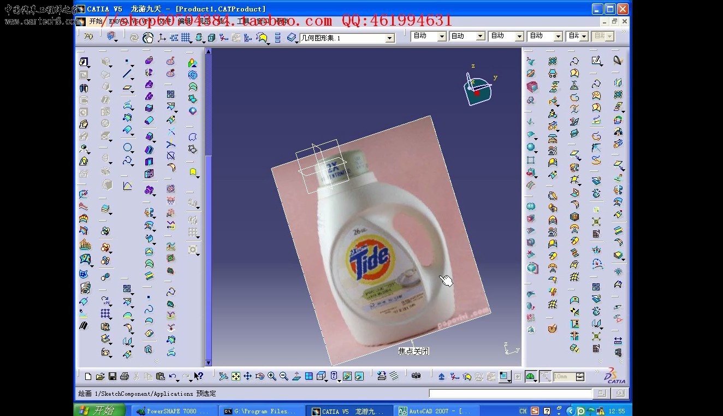Select the Line tool in wireframe toolbar
The width and height of the screenshot is (723, 416).
(x=127, y=73)
